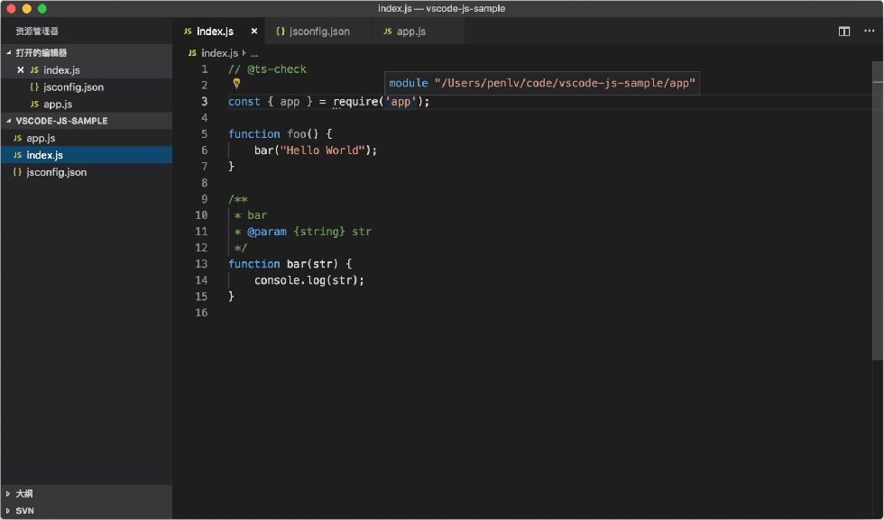The height and width of the screenshot is (520, 884).
Task: Open app.js in open editors list
Action: [x=87, y=104]
